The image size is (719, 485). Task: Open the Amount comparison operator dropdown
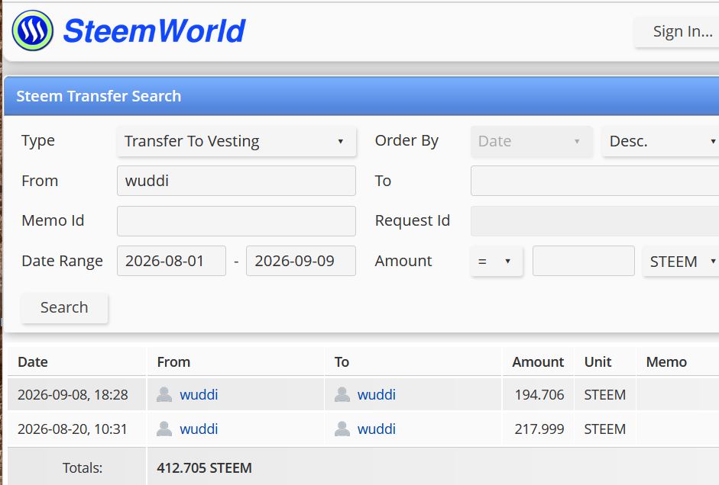click(x=496, y=262)
